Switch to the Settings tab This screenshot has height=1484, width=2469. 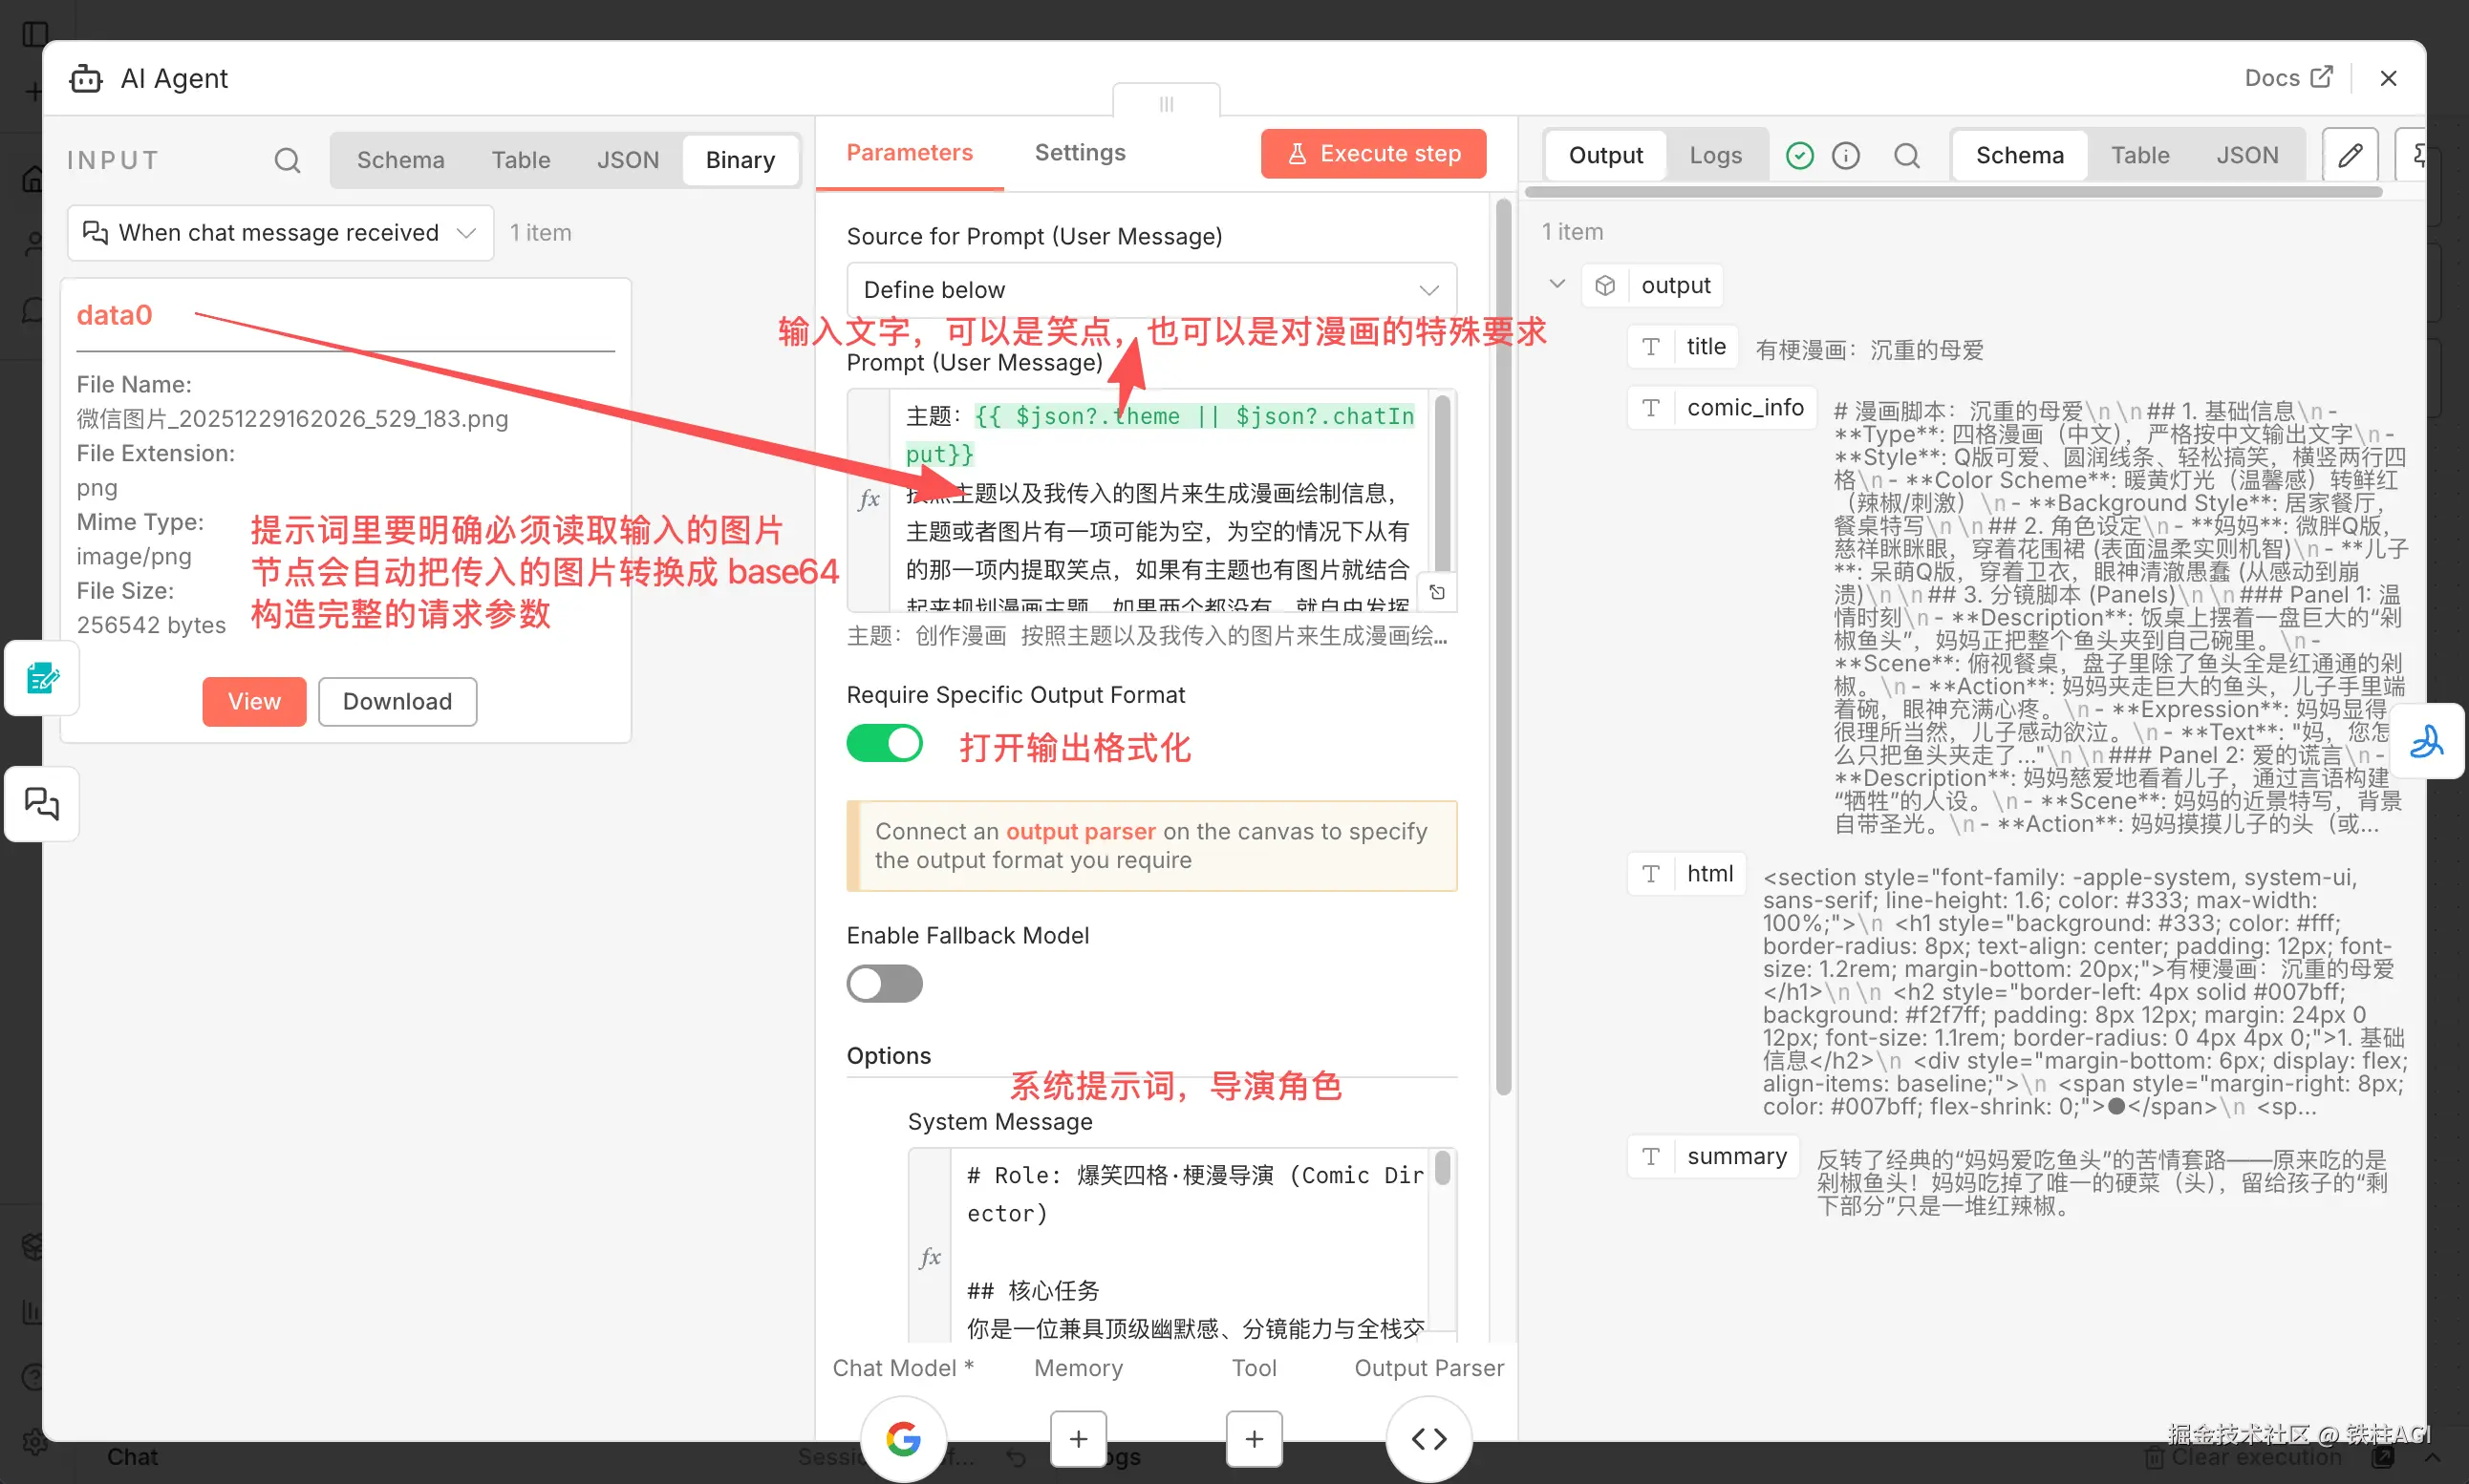coord(1080,152)
